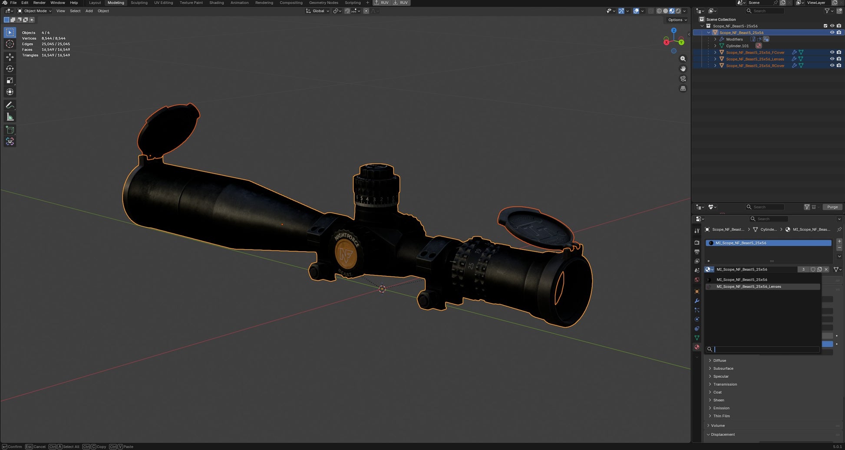845x450 pixels.
Task: Click the Pan view hand icon
Action: pos(683,69)
